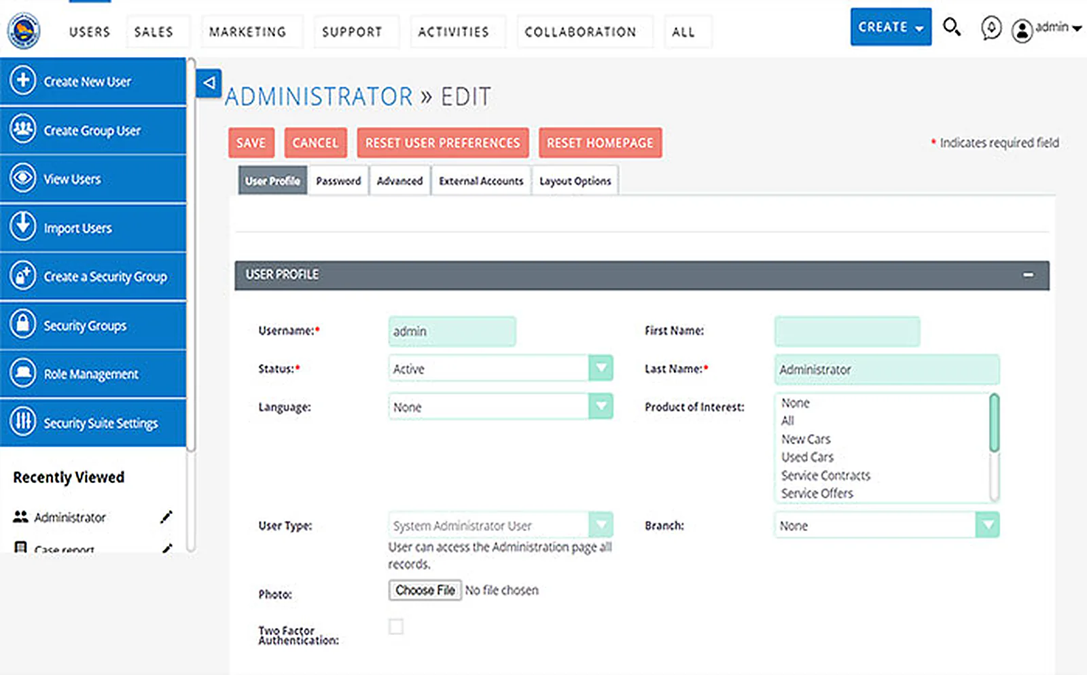
Task: Click the Product of Interest list scrollbar
Action: pos(994,447)
